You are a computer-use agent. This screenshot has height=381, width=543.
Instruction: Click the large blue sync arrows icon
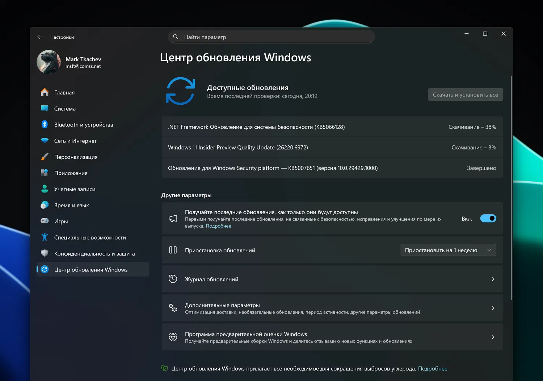181,91
